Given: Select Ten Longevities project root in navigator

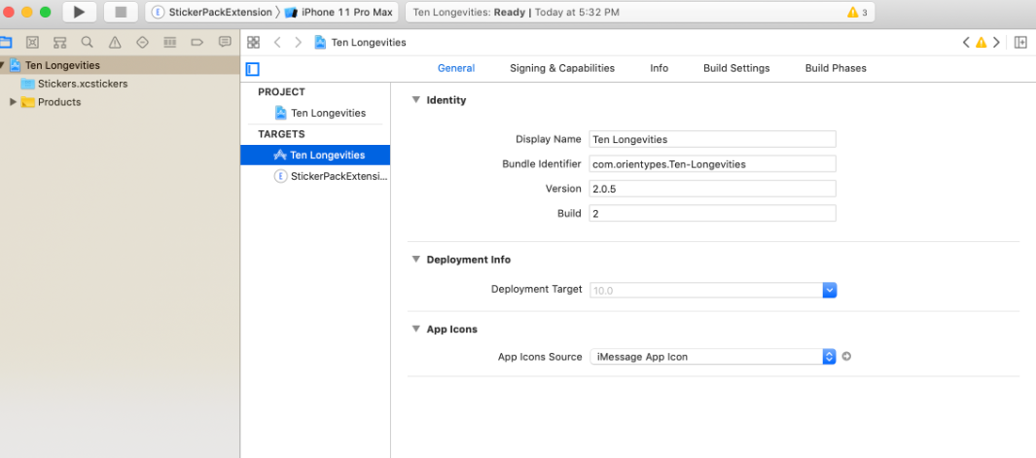Looking at the screenshot, I should click(120, 65).
